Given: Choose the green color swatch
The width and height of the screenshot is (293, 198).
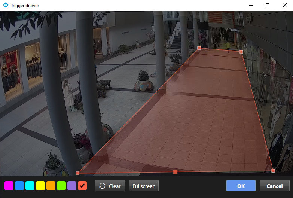Looking at the screenshot, I should point(61,186).
